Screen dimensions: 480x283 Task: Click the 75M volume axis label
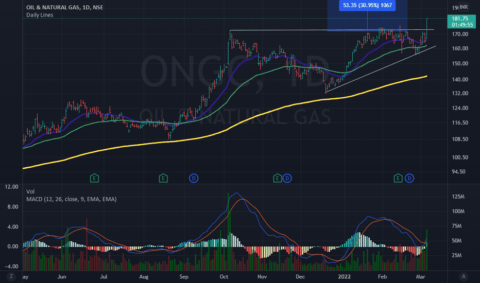coord(457,226)
